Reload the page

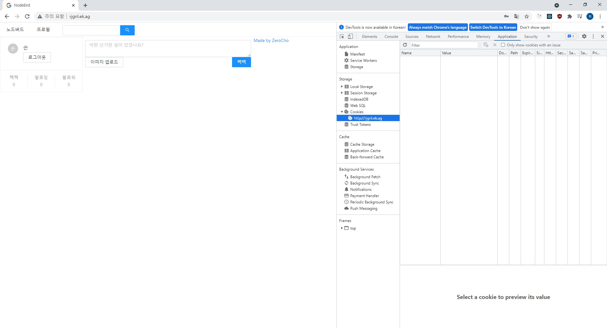coord(27,16)
